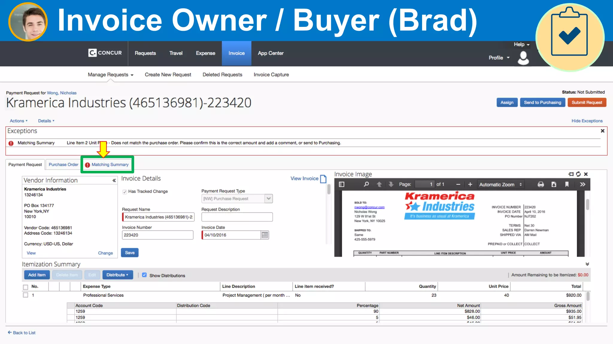Image resolution: width=613 pixels, height=344 pixels.
Task: Open the Actions dropdown menu
Action: tap(19, 121)
